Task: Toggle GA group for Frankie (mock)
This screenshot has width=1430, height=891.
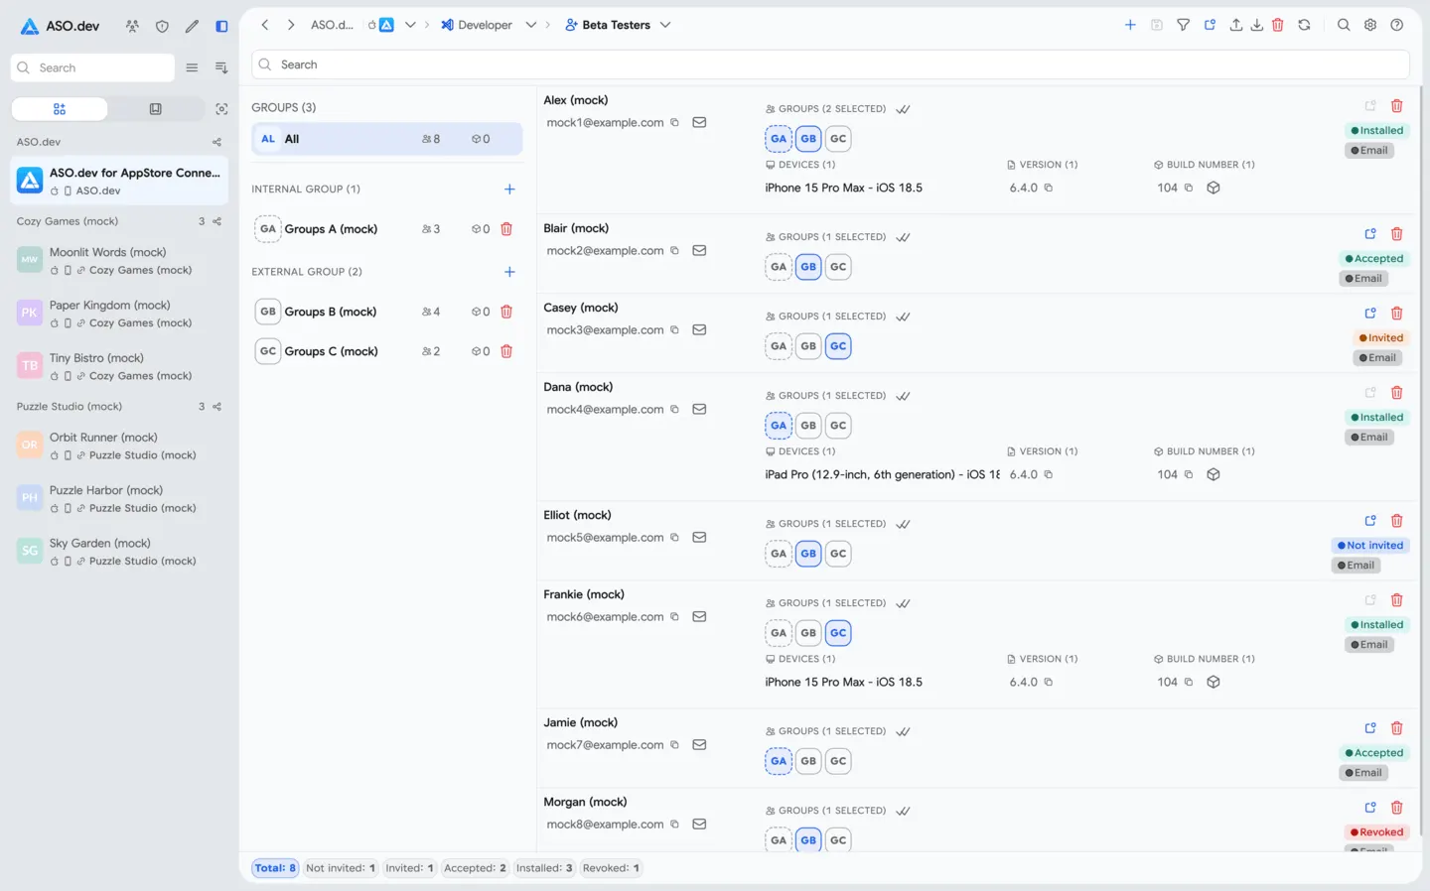Action: tap(779, 633)
